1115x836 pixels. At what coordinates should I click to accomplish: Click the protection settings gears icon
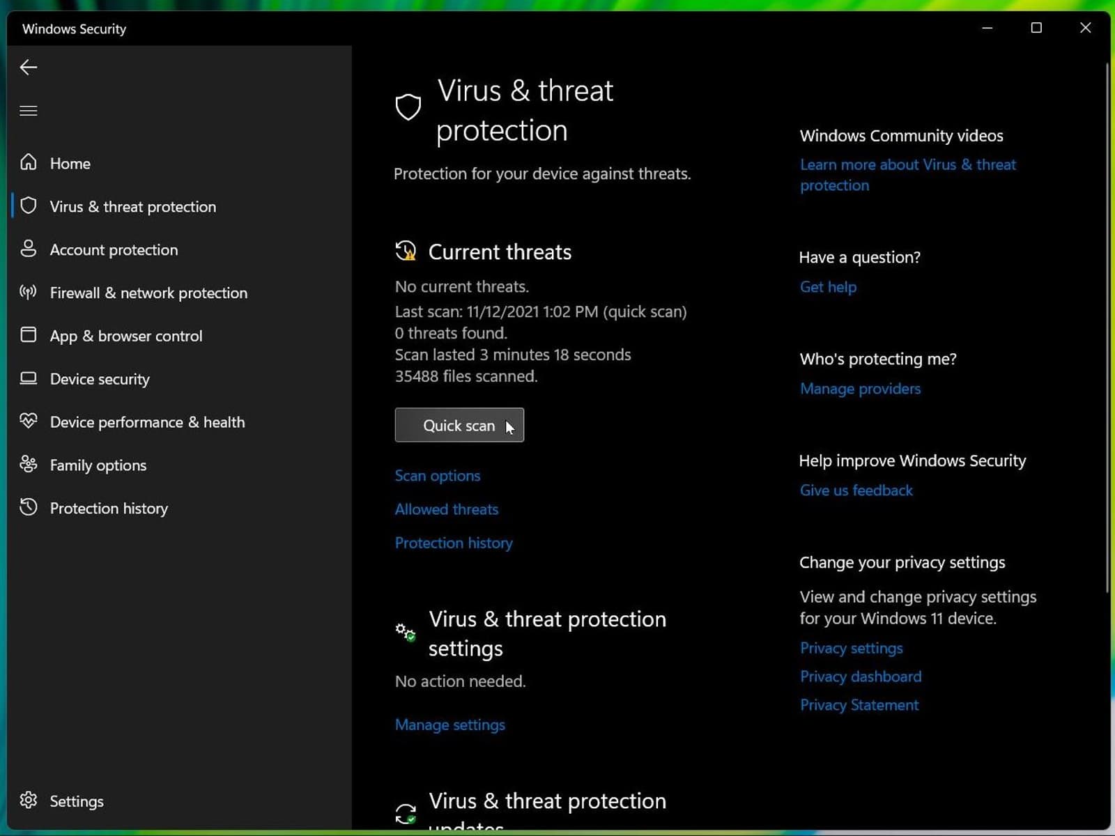[x=406, y=633]
